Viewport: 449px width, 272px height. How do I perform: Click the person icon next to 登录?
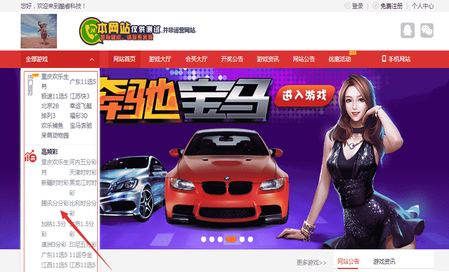pyautogui.click(x=348, y=6)
